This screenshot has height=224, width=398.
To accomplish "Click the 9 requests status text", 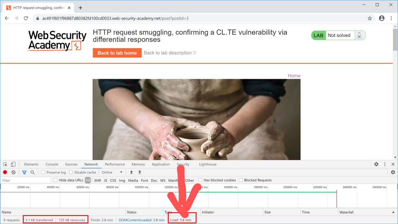I will pyautogui.click(x=12, y=220).
